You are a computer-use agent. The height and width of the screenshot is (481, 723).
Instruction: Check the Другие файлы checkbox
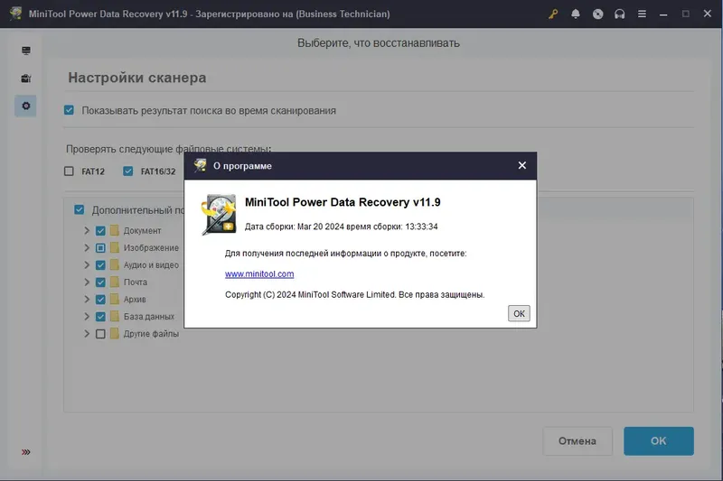100,334
